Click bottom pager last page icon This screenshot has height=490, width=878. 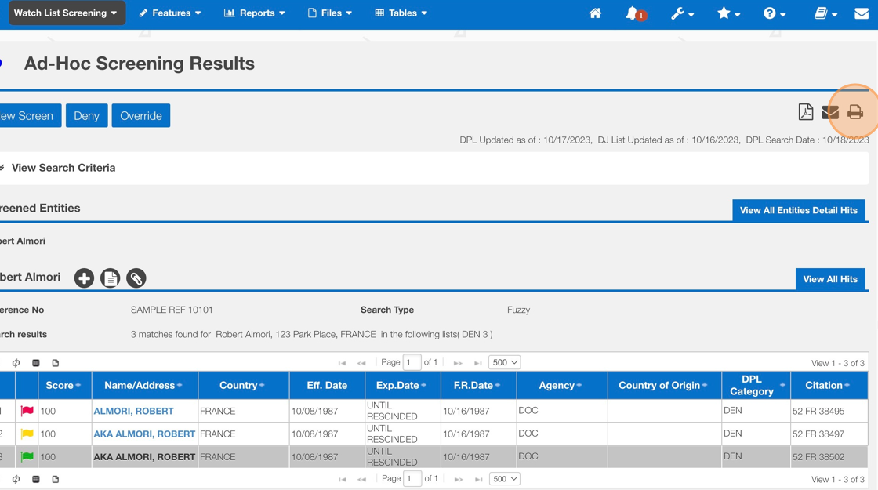click(477, 479)
